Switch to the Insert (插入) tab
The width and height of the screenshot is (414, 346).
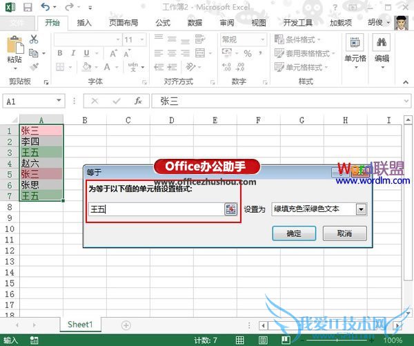click(x=84, y=23)
